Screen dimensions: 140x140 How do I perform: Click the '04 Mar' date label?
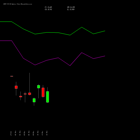point(20,133)
